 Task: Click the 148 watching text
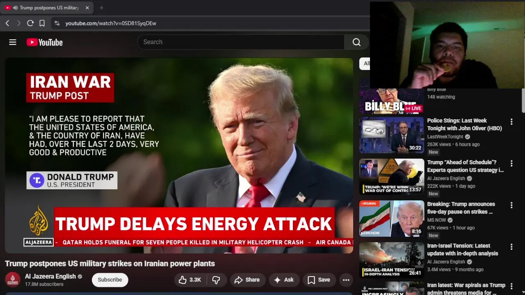point(441,97)
